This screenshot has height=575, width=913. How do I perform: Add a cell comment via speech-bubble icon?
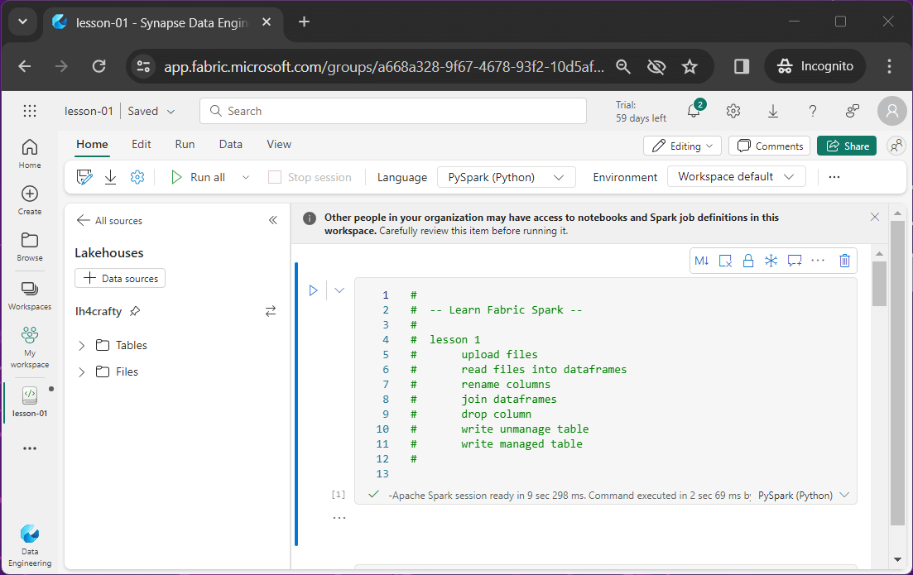[795, 261]
